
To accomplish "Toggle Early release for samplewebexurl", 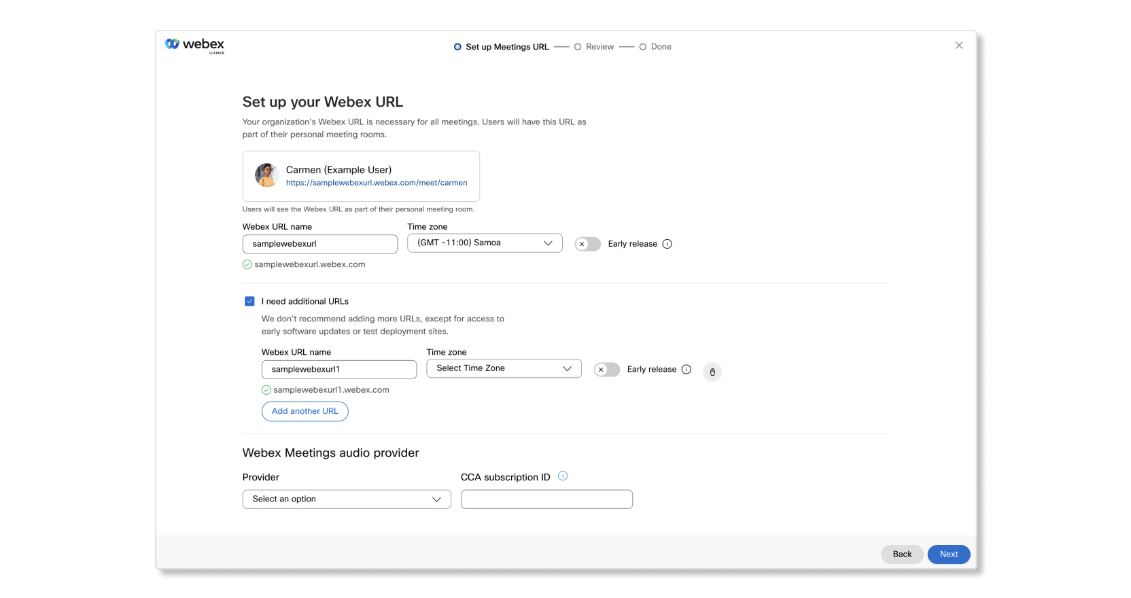I will tap(588, 244).
